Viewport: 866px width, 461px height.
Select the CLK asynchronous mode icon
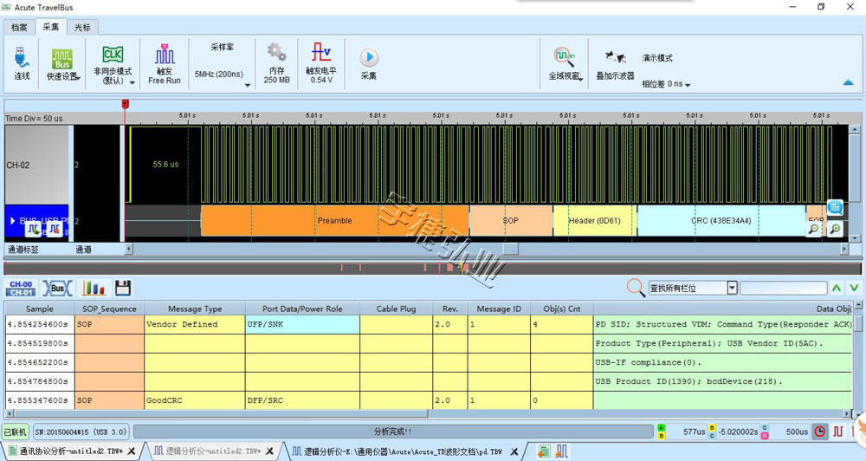click(x=113, y=55)
